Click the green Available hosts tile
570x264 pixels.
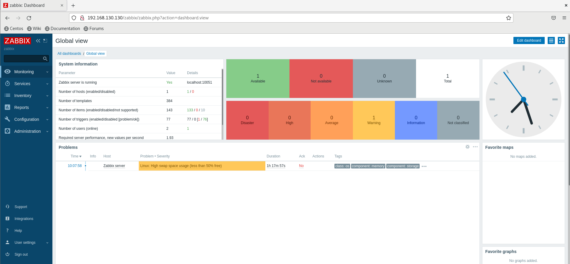coord(258,79)
